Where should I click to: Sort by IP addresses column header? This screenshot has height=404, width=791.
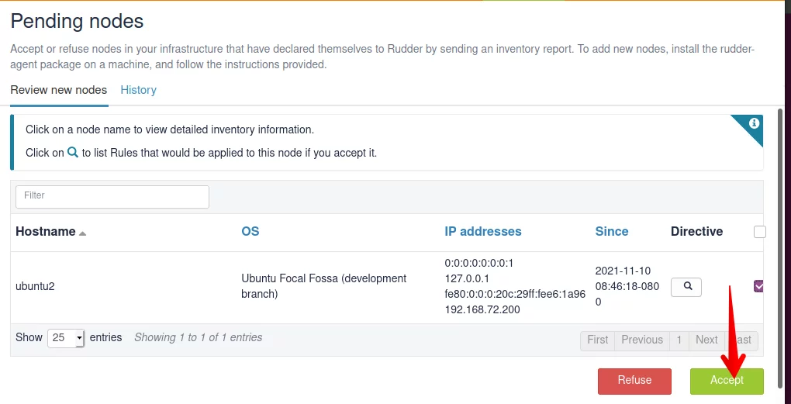coord(483,232)
